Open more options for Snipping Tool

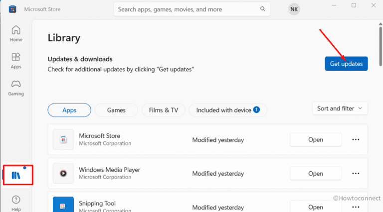coord(356,207)
